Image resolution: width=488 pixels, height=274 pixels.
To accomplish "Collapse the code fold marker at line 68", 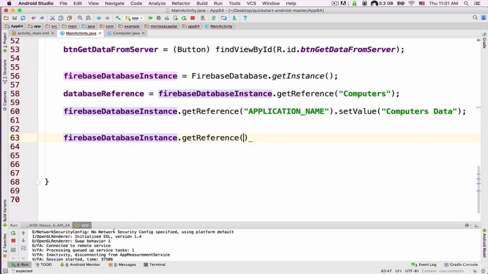I will coord(38,182).
